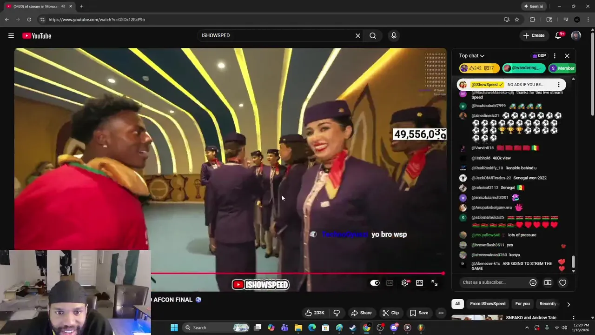
Task: Create a Clip of the stream
Action: click(x=390, y=313)
